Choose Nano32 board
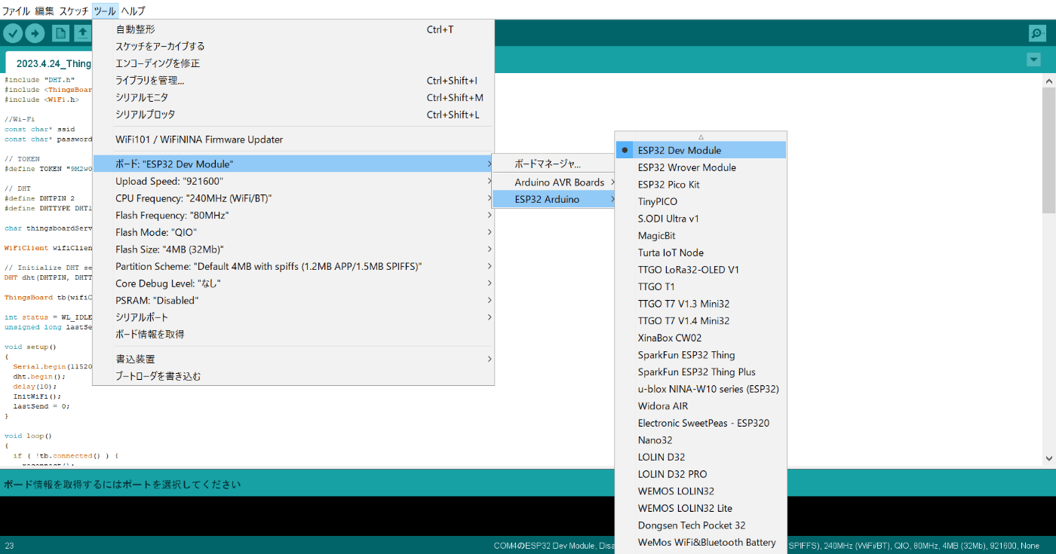Viewport: 1056px width, 554px height. [x=701, y=440]
